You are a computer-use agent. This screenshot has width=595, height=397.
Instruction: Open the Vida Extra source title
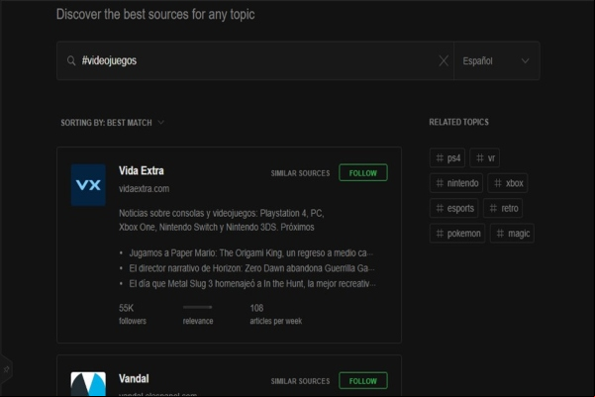142,171
